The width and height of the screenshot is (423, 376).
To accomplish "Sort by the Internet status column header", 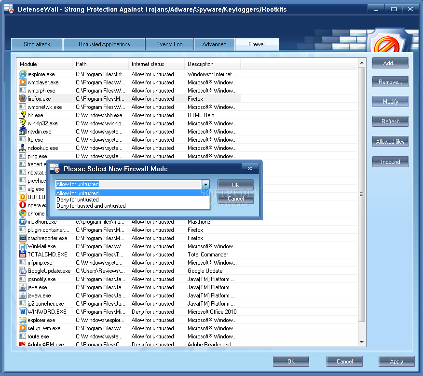I will (156, 64).
